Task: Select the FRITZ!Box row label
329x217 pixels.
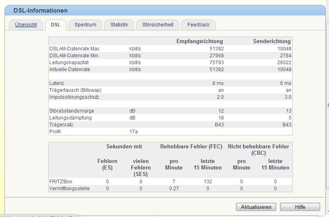Action: [x=61, y=182]
